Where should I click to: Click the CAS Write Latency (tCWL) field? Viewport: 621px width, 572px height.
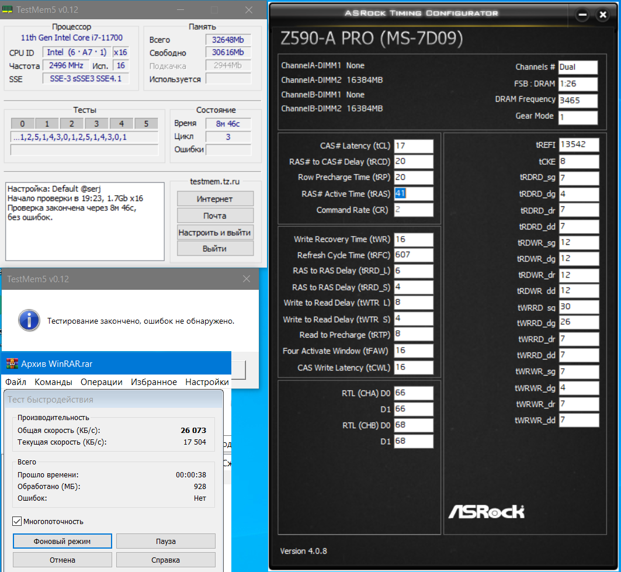click(414, 367)
